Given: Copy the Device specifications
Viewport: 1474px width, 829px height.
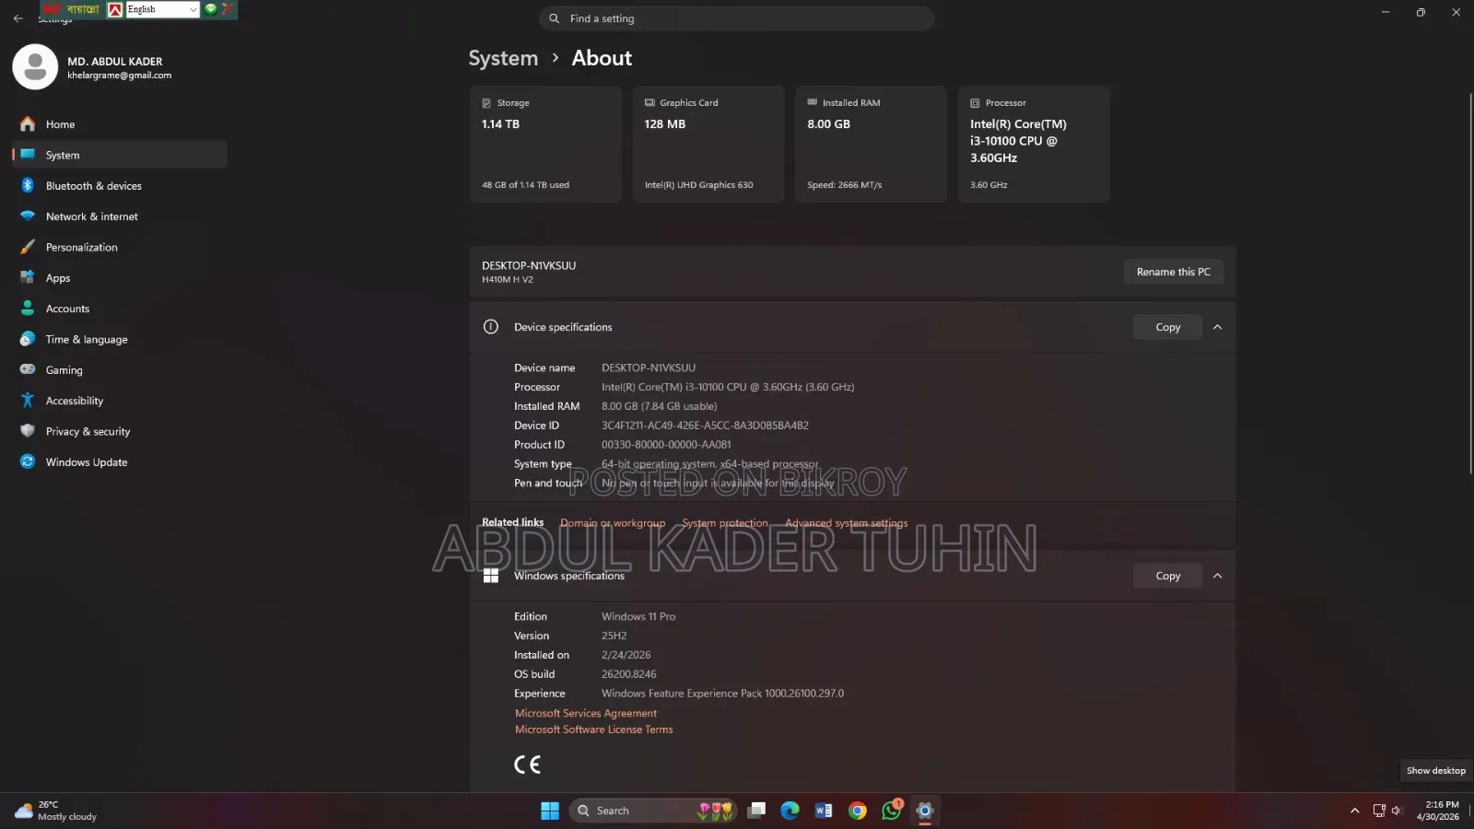Looking at the screenshot, I should (1167, 327).
